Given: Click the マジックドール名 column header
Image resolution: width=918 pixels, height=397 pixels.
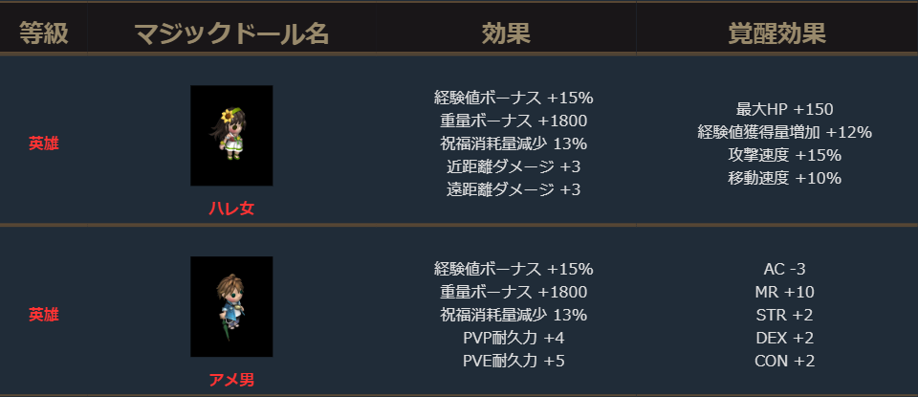Looking at the screenshot, I should point(231,34).
